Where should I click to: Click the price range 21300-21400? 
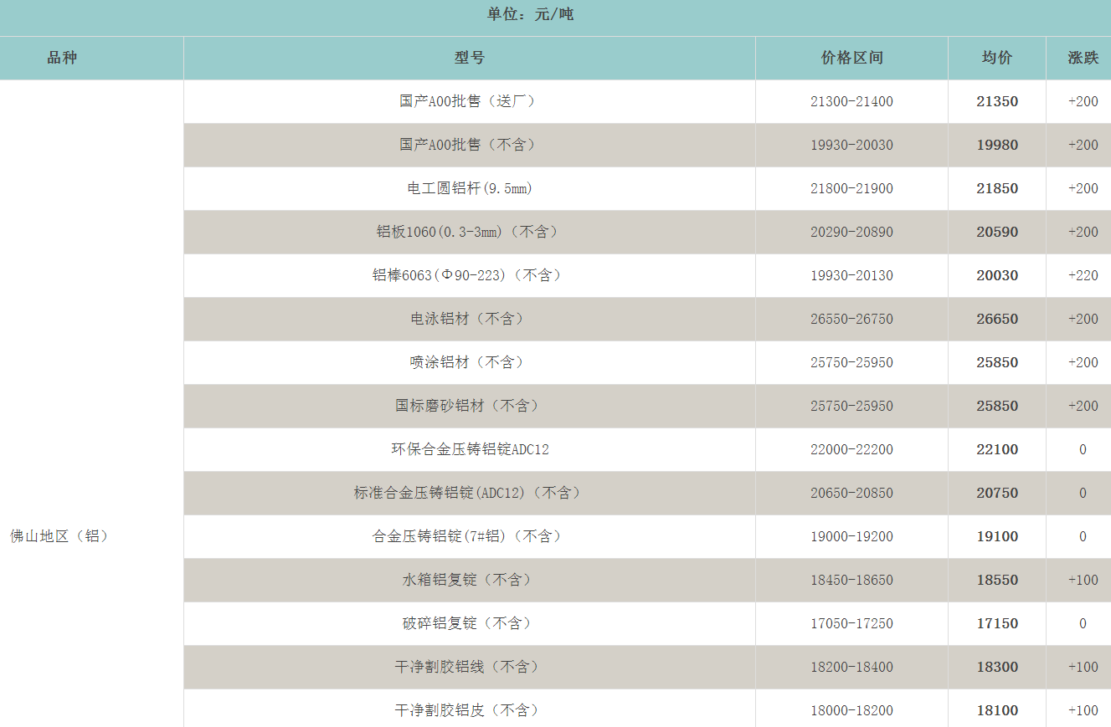(851, 101)
